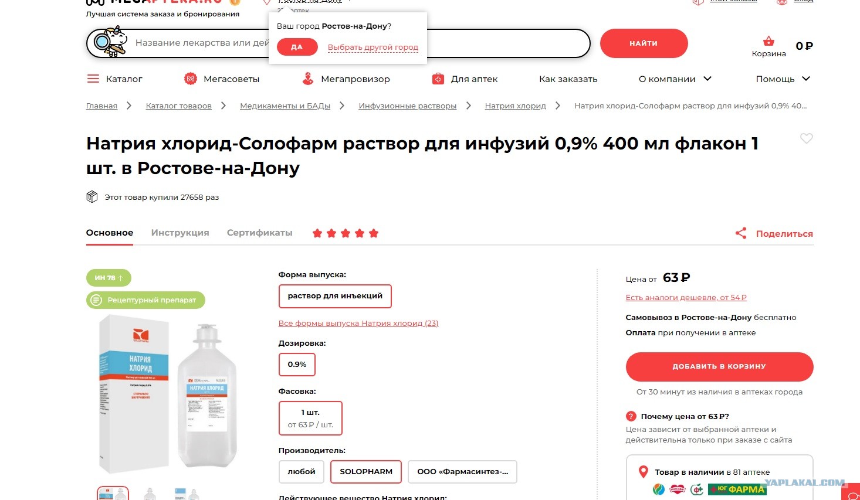Click the first product thumbnail image
Image resolution: width=860 pixels, height=500 pixels.
coord(113,493)
